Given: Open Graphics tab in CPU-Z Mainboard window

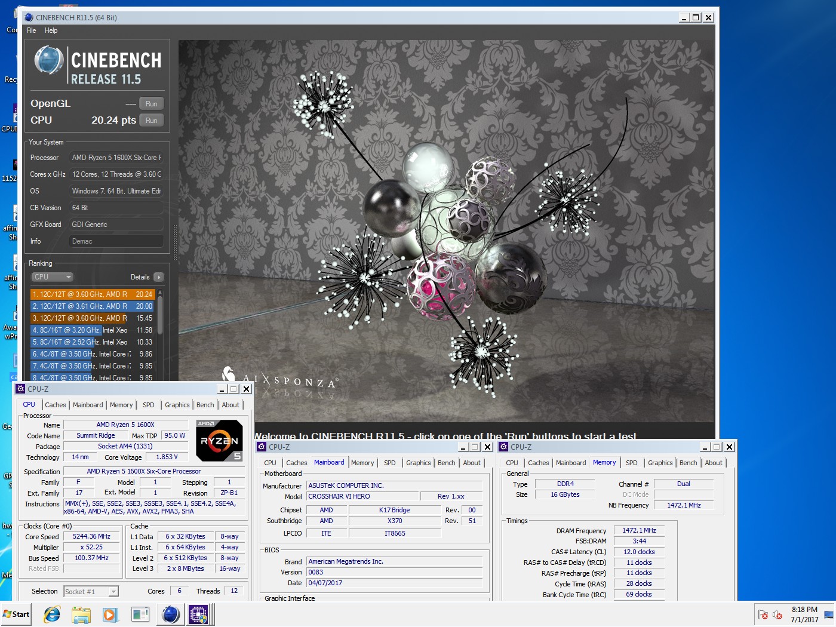Looking at the screenshot, I should [x=419, y=463].
